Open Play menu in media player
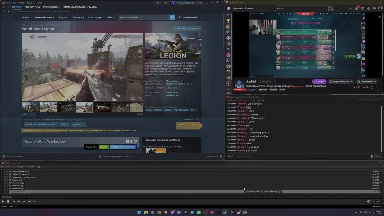This screenshot has height=216, width=384. coord(13,167)
